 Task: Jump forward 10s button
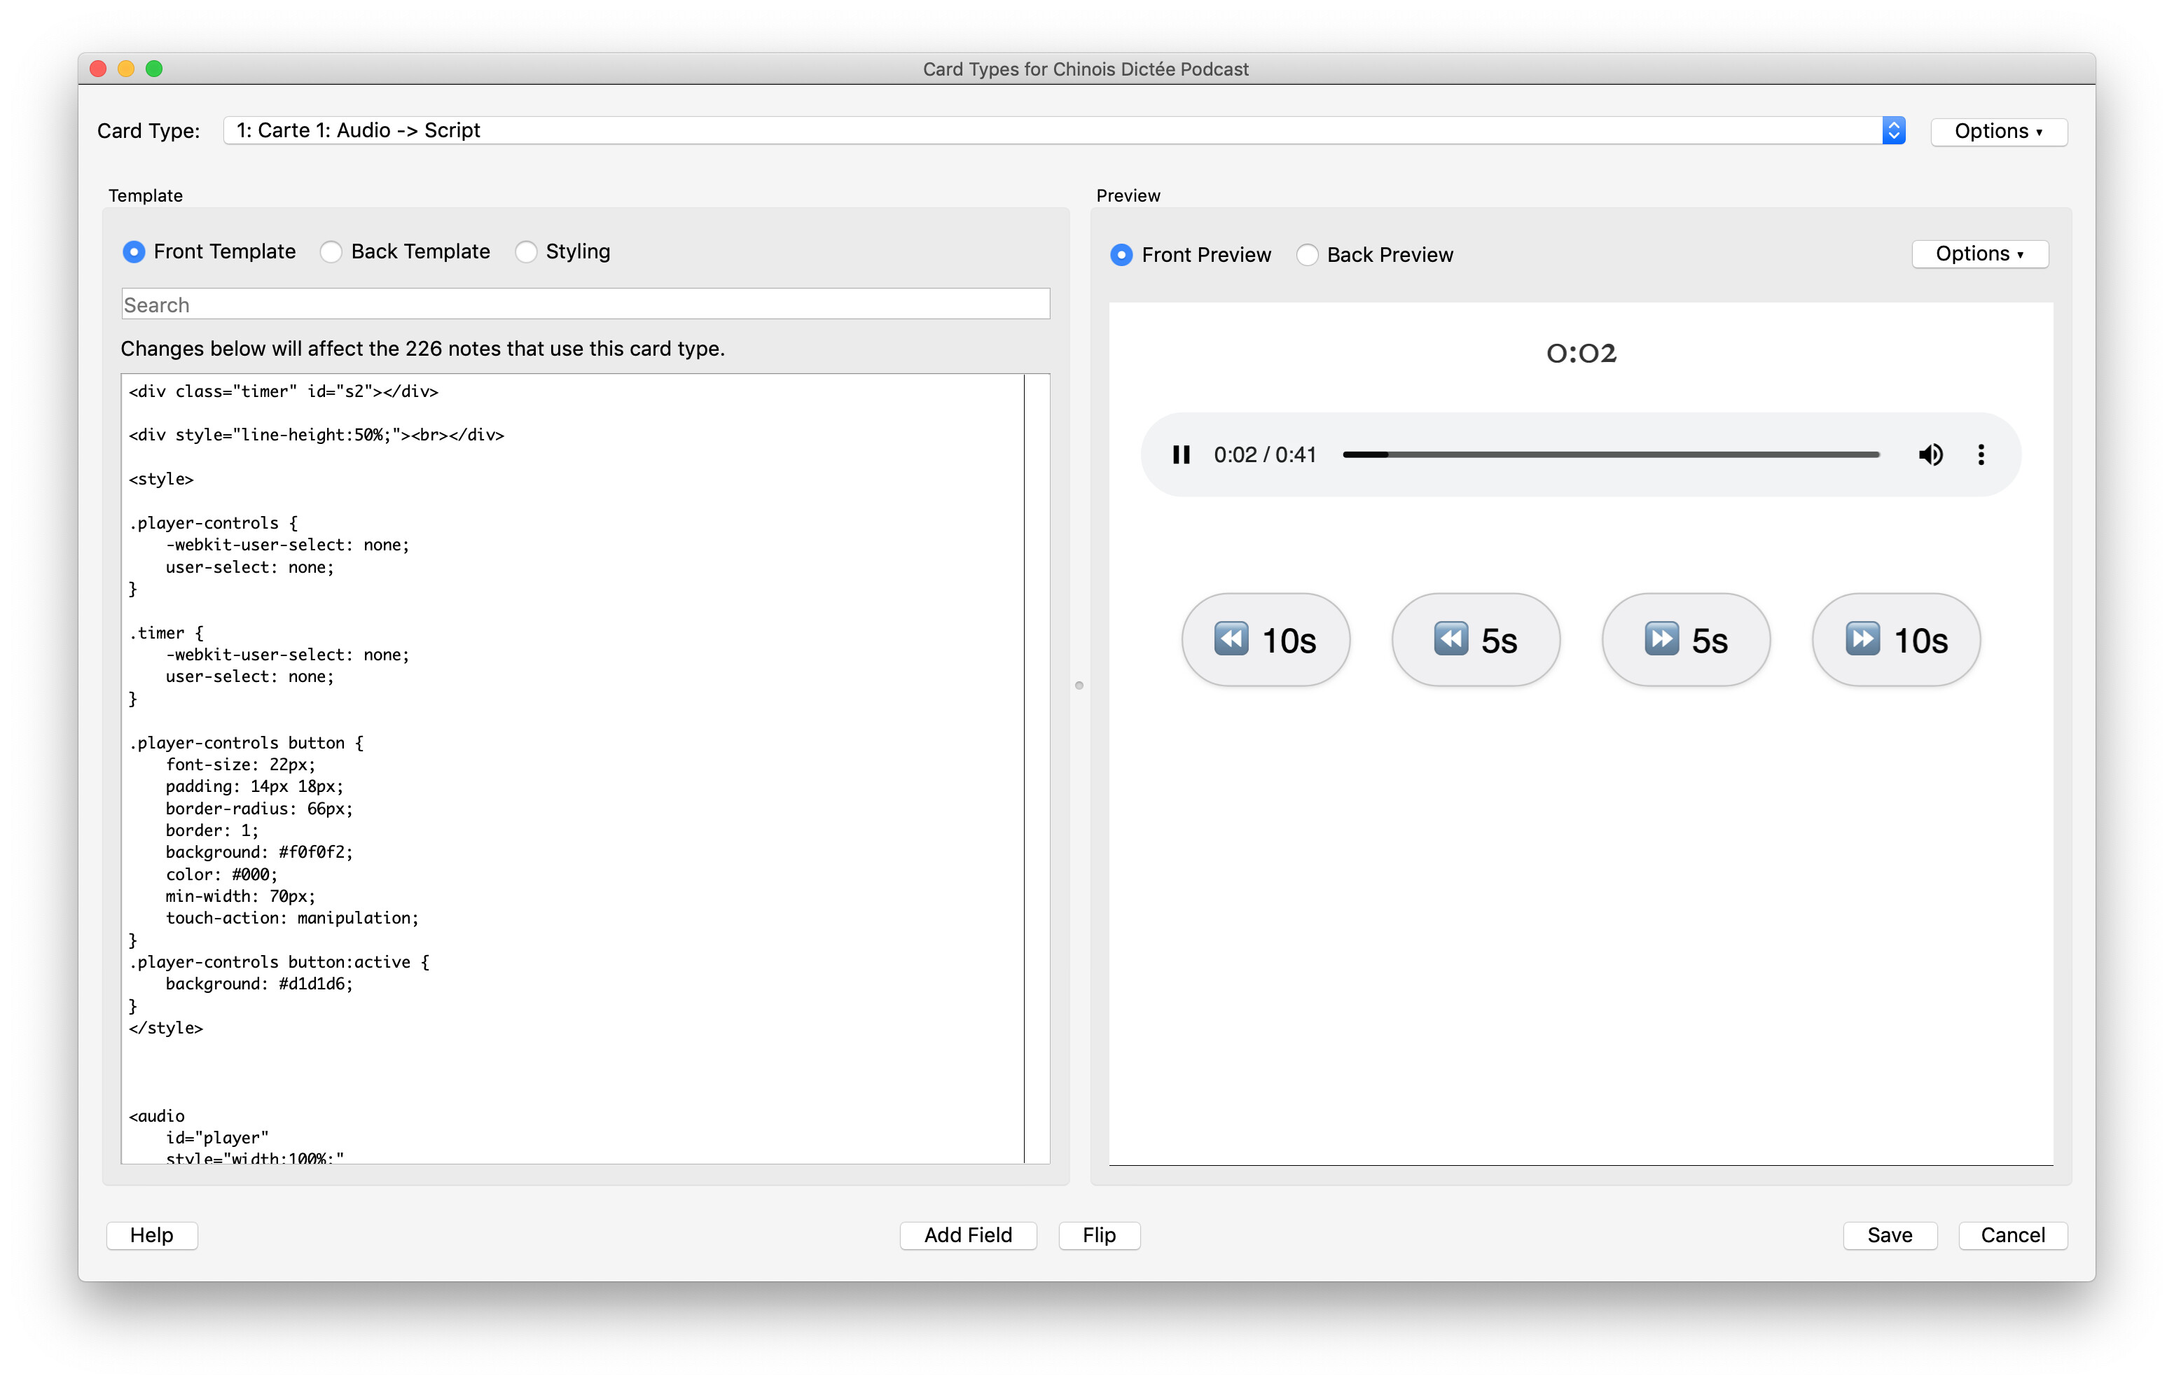coord(1895,640)
